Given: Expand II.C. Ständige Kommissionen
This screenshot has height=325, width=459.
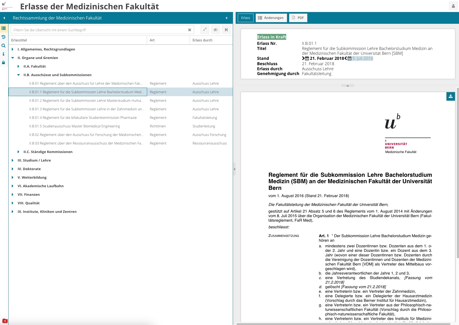Looking at the screenshot, I should (18, 152).
